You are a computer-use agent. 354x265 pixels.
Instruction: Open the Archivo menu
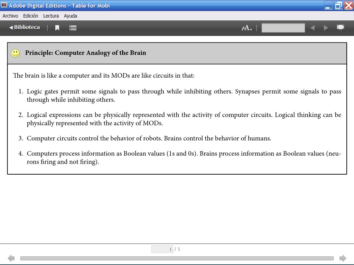tap(10, 16)
